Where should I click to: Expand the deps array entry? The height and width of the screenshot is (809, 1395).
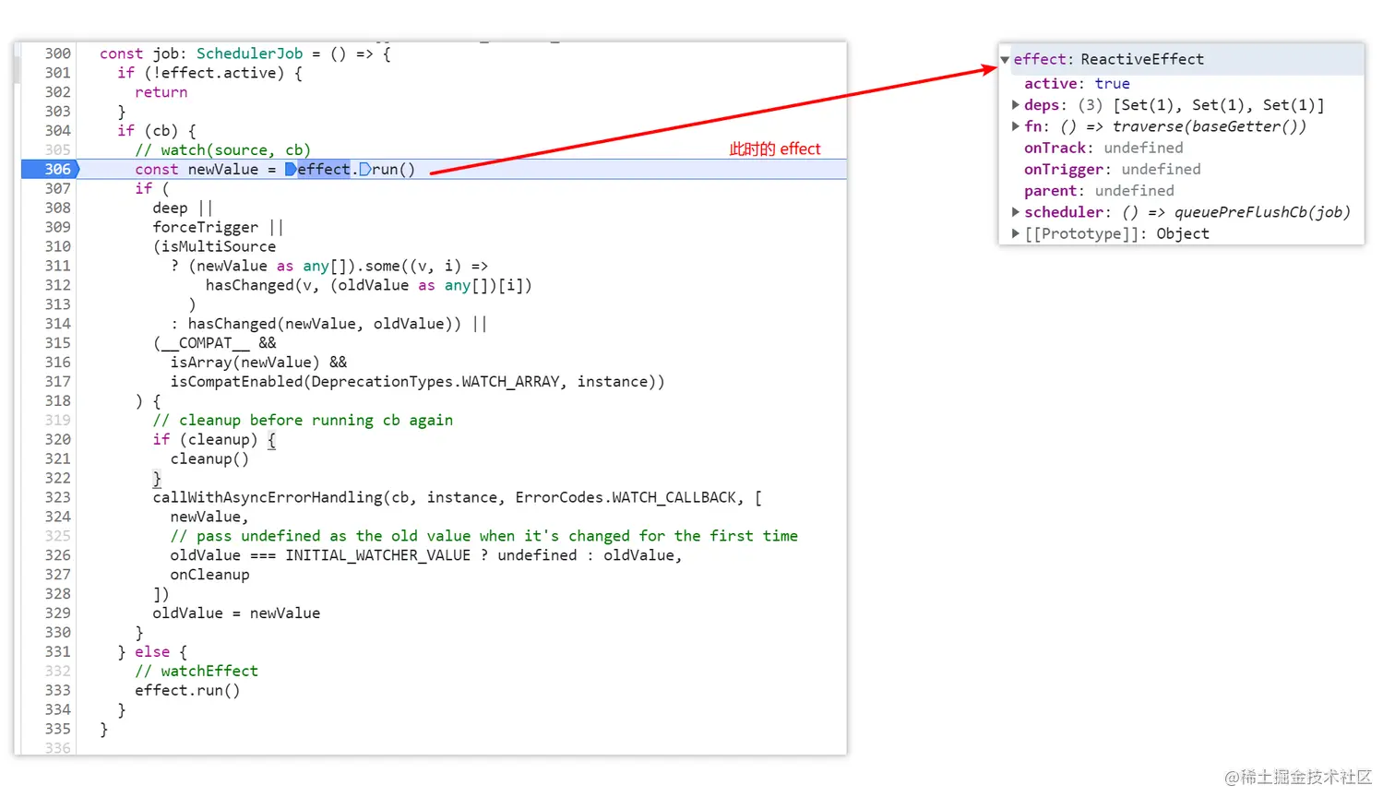click(1016, 105)
